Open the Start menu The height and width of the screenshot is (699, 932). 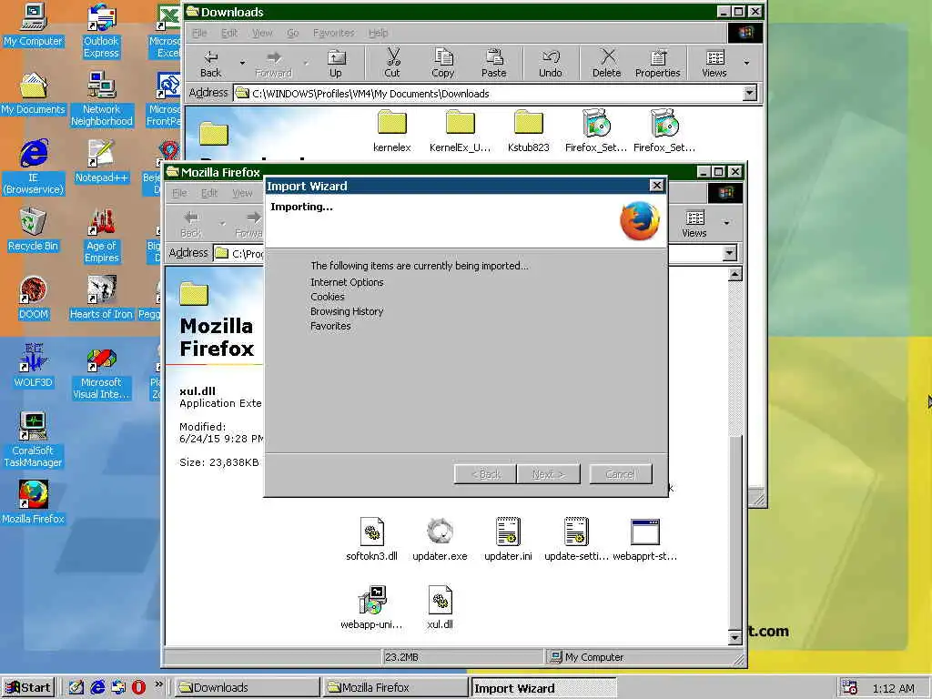28,688
